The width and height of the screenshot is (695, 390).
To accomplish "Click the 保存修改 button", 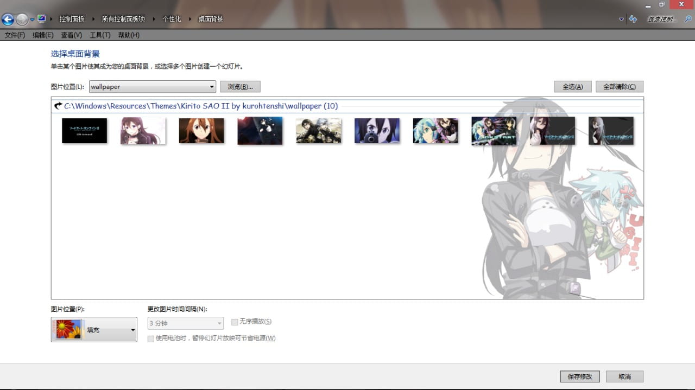I will (x=579, y=376).
